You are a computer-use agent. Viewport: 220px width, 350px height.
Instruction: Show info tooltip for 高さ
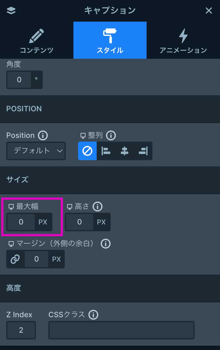[98, 206]
